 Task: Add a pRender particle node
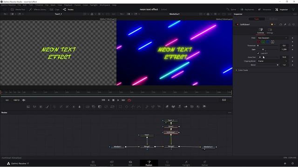point(159,107)
